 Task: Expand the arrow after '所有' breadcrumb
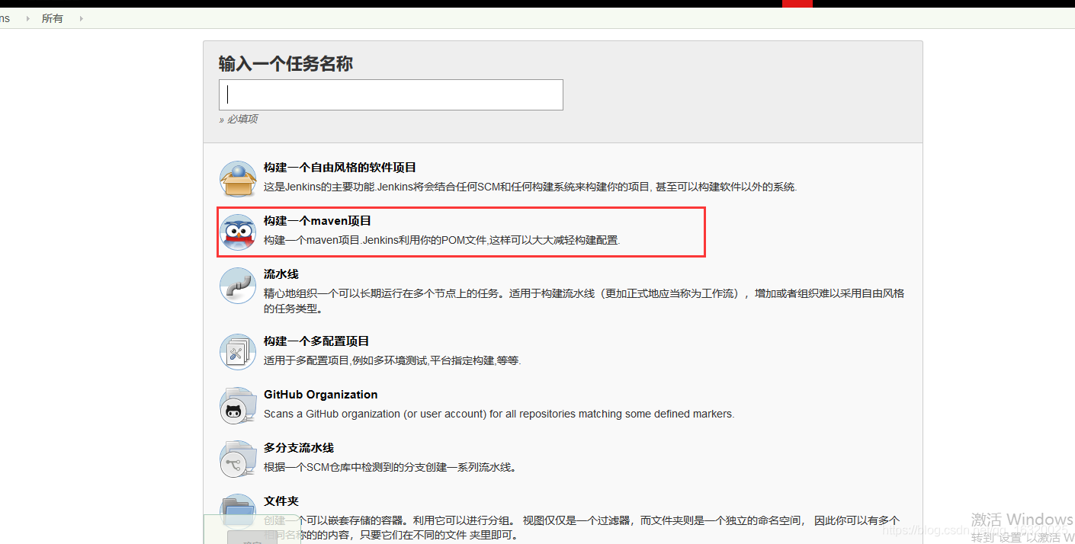tap(81, 18)
